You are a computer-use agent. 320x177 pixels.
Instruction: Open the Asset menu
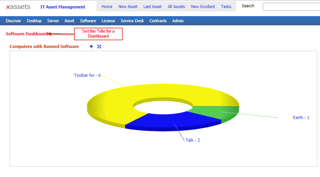click(69, 21)
